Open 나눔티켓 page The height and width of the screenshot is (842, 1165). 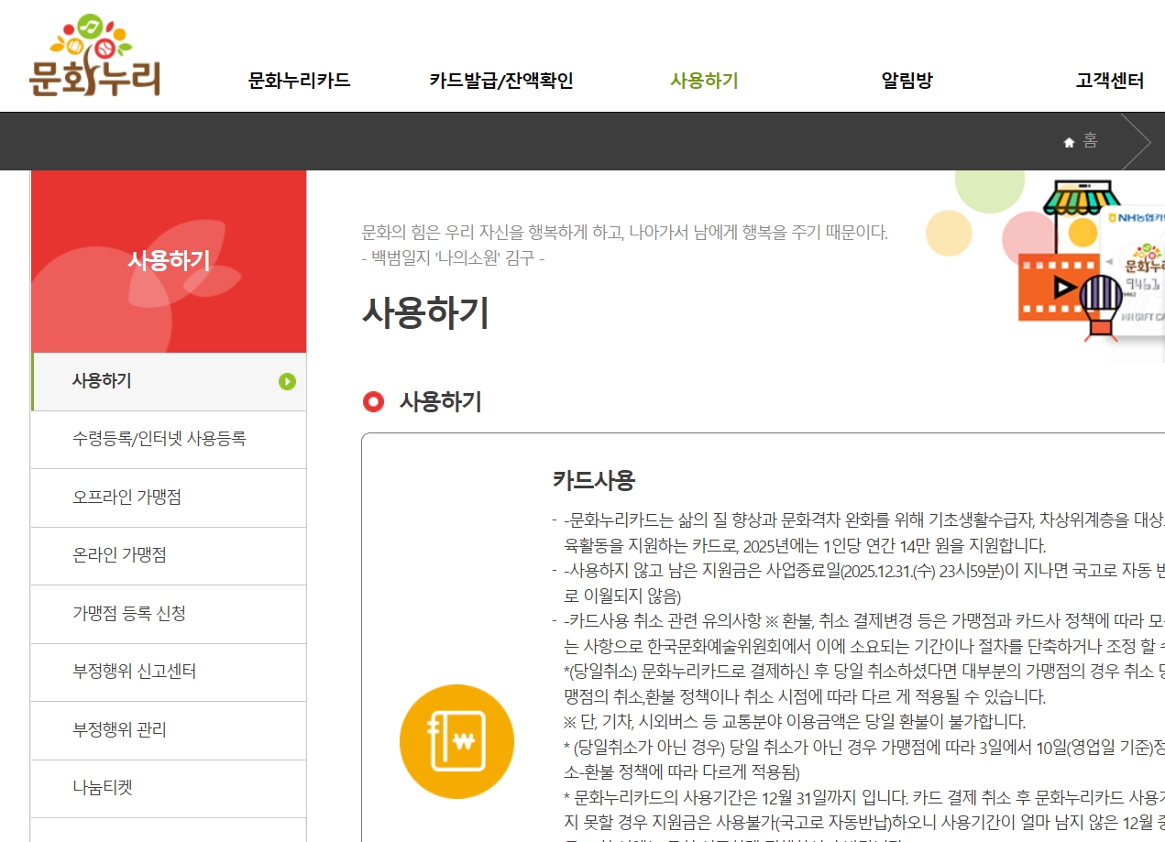(x=169, y=789)
